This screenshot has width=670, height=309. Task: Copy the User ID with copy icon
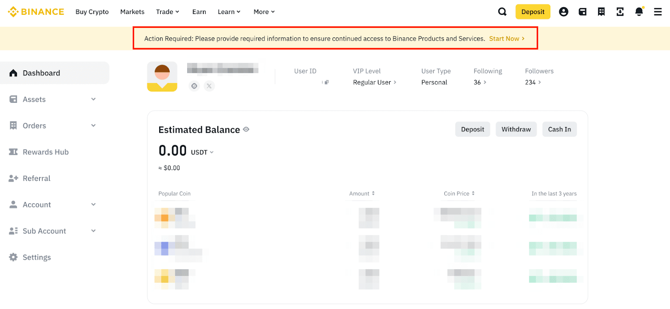[x=326, y=82]
